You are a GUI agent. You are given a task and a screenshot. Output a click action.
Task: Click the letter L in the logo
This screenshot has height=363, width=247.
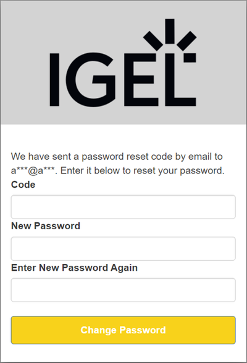[181, 80]
